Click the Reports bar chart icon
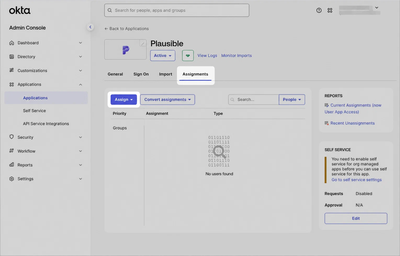Viewport: 400px width, 256px height. click(x=12, y=165)
